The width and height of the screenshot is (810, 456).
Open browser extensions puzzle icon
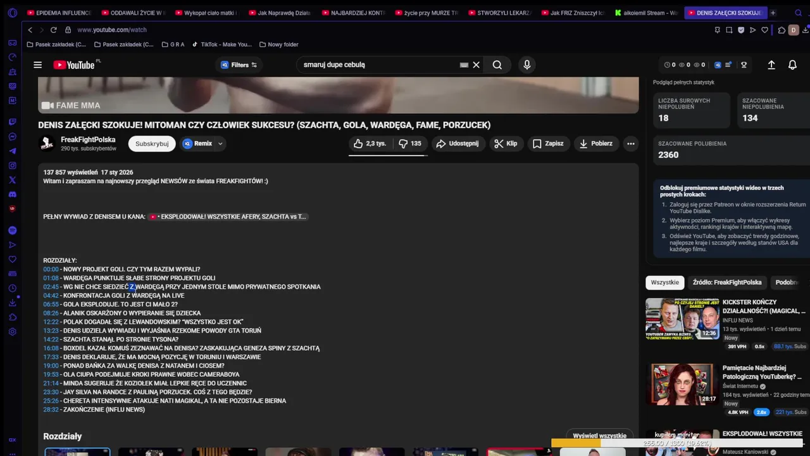click(x=782, y=30)
